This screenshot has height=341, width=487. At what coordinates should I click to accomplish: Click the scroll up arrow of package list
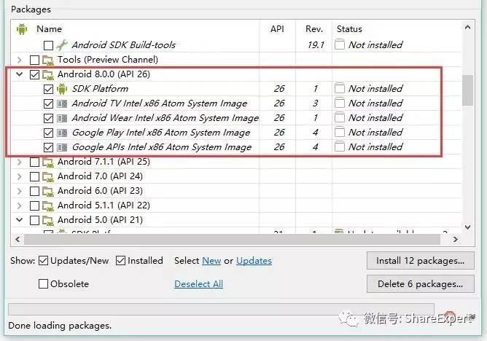pos(467,28)
